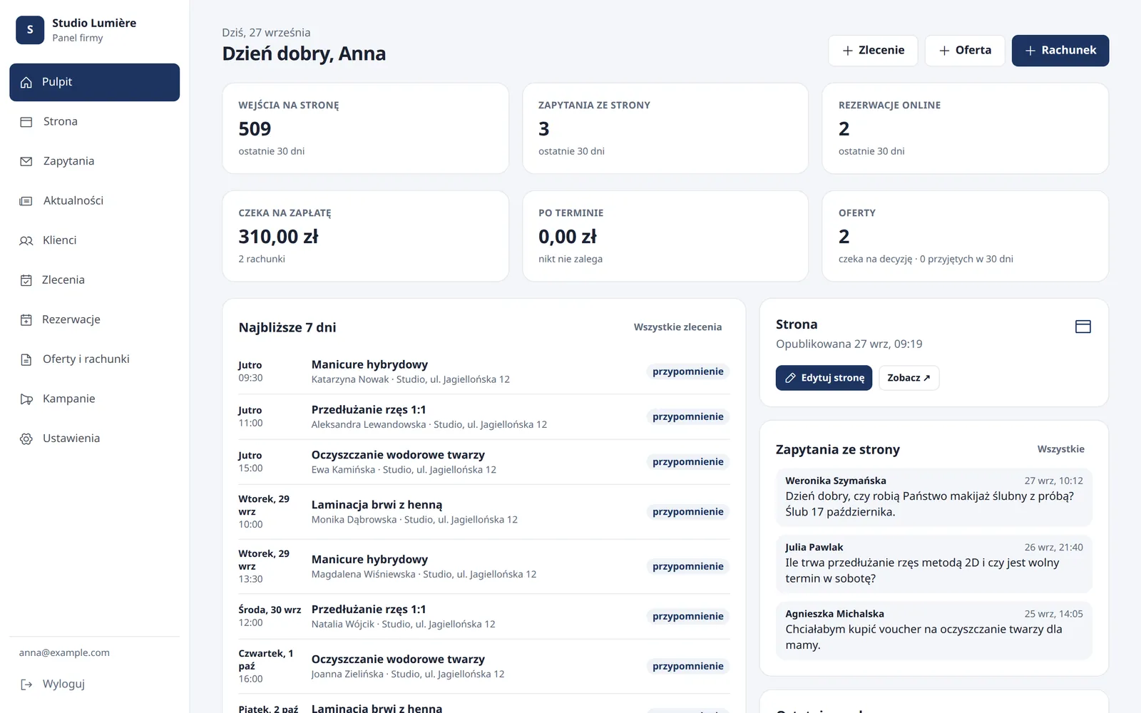Click the home icon beside Pulpit
The height and width of the screenshot is (713, 1141).
pos(26,82)
